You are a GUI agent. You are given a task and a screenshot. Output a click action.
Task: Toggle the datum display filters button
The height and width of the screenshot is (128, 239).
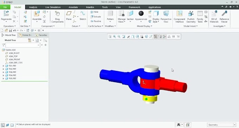155,37
